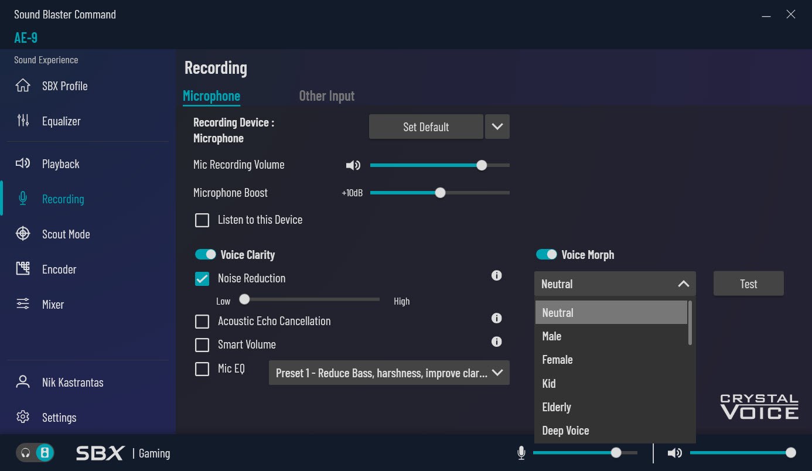Toggle headphone/speaker output switch
812x471 pixels.
pyautogui.click(x=35, y=453)
